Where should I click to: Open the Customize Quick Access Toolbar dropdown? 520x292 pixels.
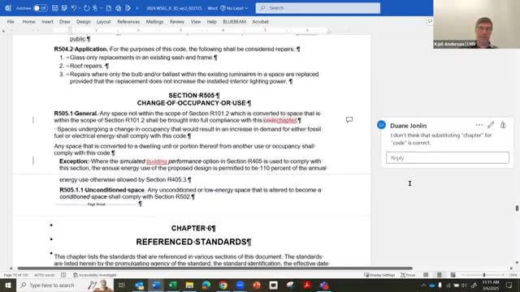coord(137,8)
